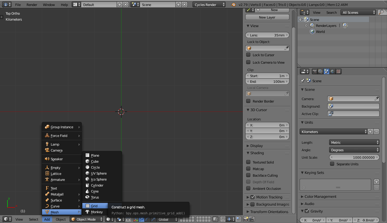Open the Curve submenu in Add menu
This screenshot has height=223, width=387.
coord(62,206)
